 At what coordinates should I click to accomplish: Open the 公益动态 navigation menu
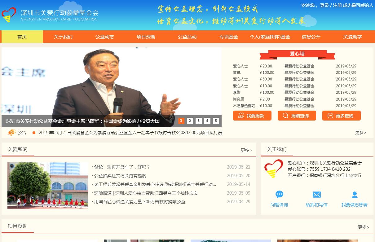click(105, 37)
